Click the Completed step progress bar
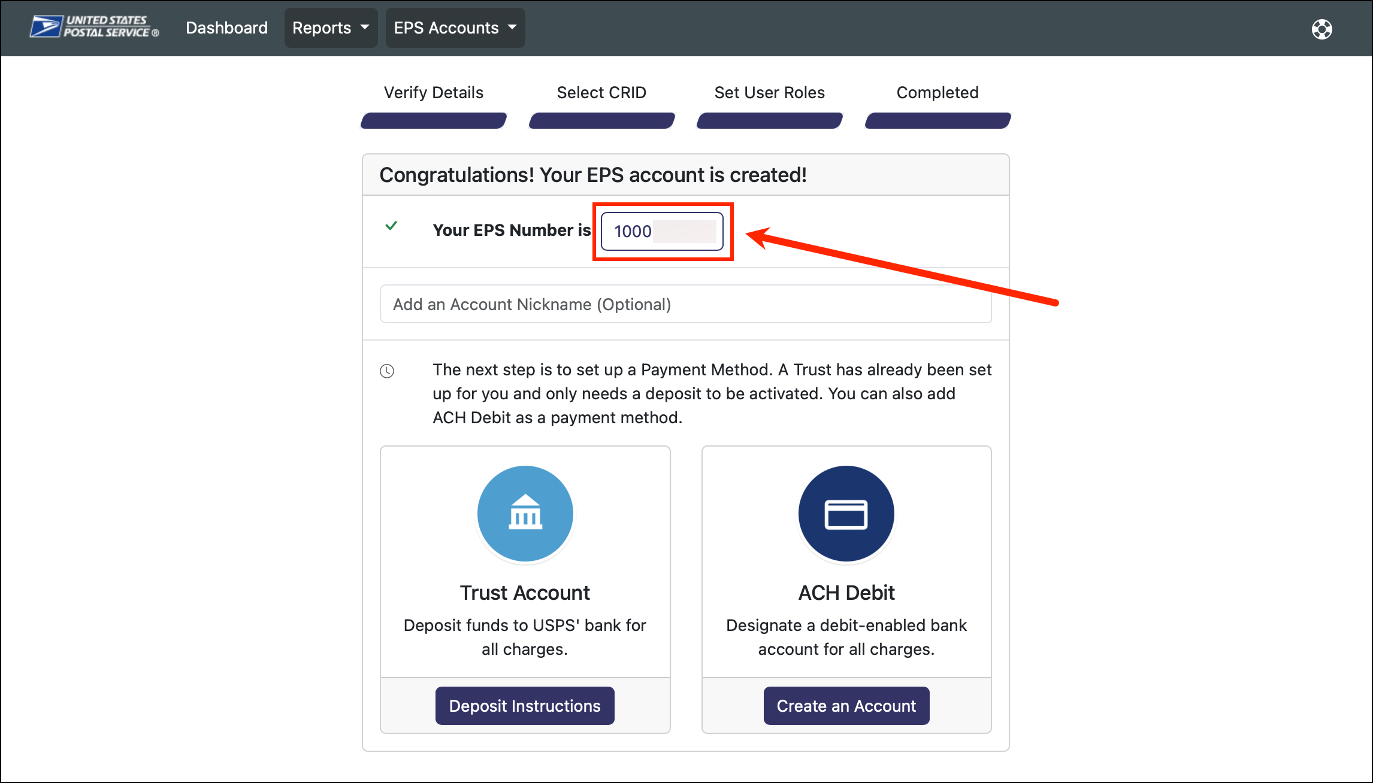Screen dimensions: 1373x783 pyautogui.click(x=937, y=120)
